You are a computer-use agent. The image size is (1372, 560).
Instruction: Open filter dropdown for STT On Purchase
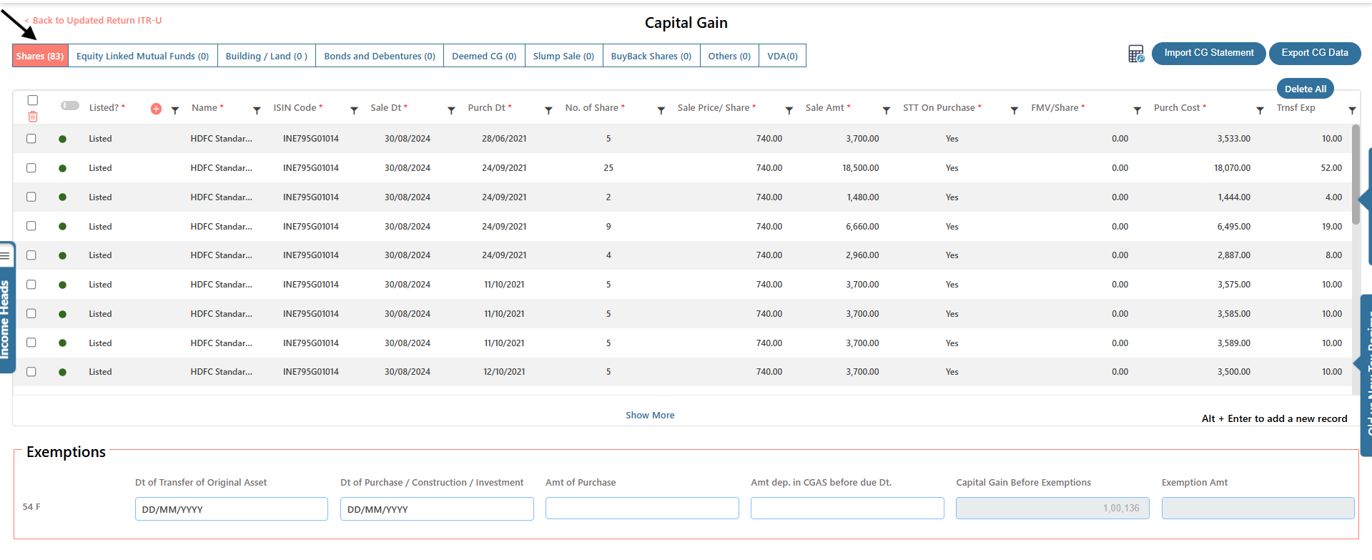[x=1014, y=111]
